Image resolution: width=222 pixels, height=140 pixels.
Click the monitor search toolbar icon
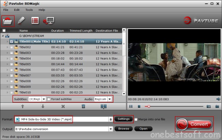tap(48, 21)
